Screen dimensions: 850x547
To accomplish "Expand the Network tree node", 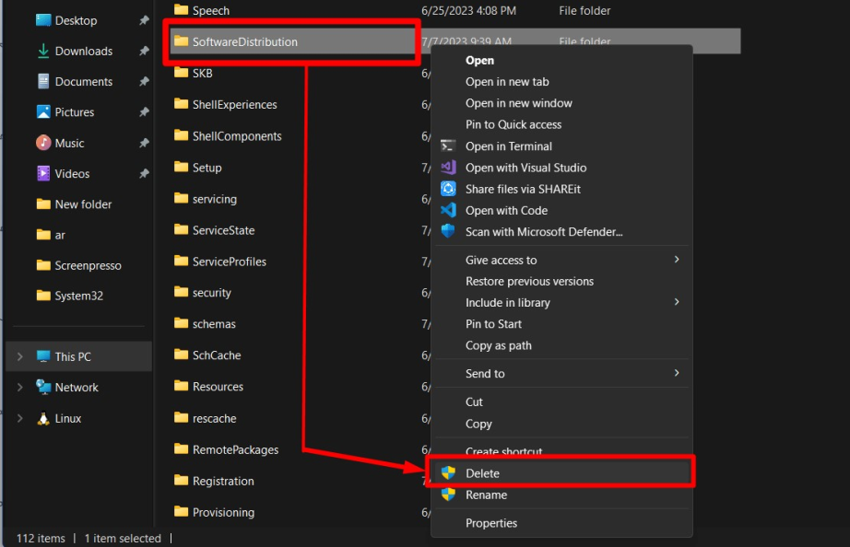I will (x=20, y=388).
